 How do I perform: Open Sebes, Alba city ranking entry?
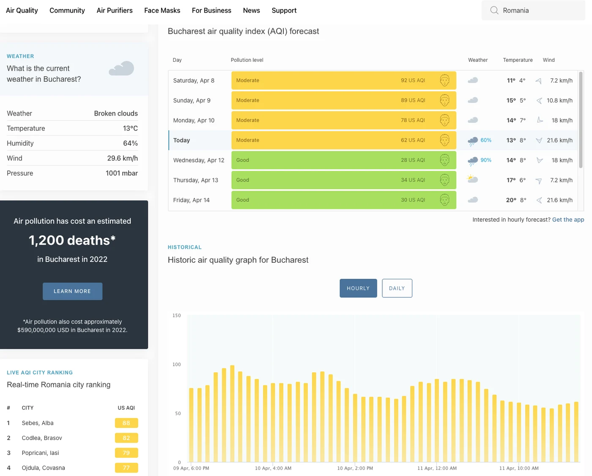click(x=38, y=423)
